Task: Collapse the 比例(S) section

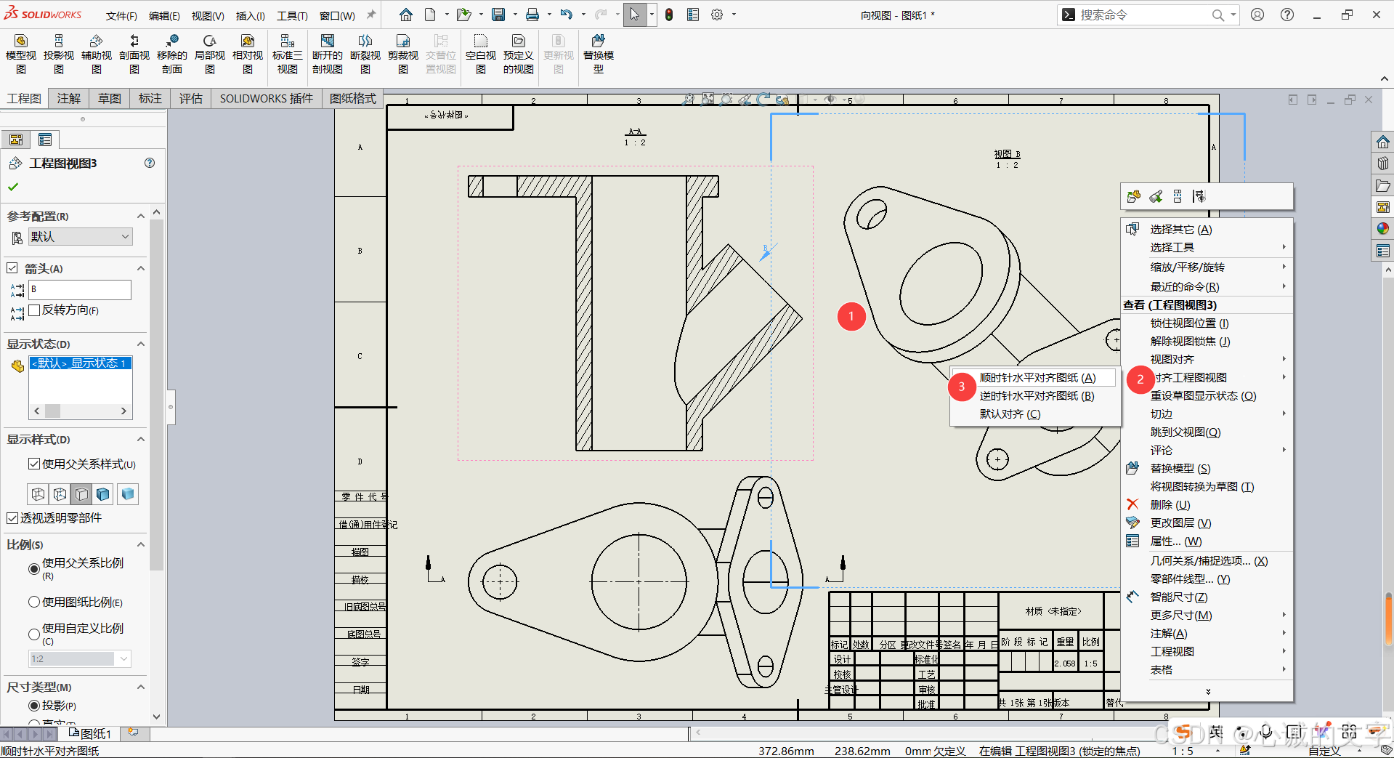Action: click(141, 544)
